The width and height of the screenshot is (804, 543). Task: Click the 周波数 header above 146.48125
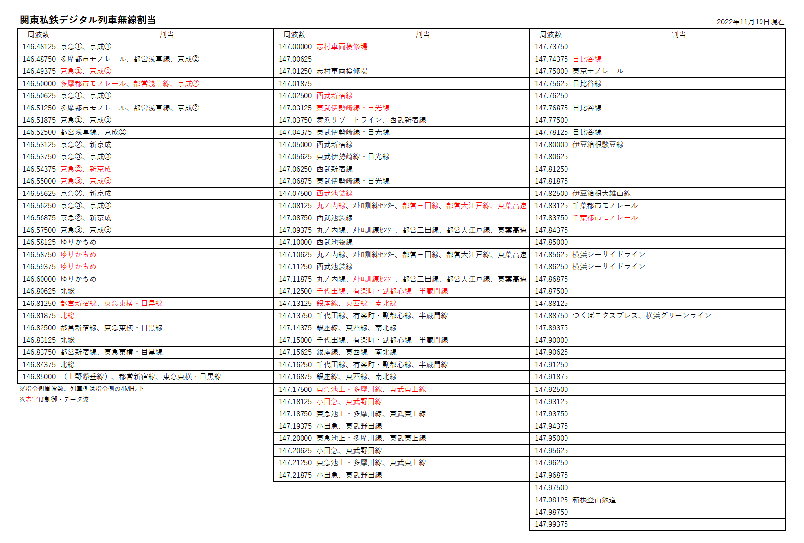[38, 35]
